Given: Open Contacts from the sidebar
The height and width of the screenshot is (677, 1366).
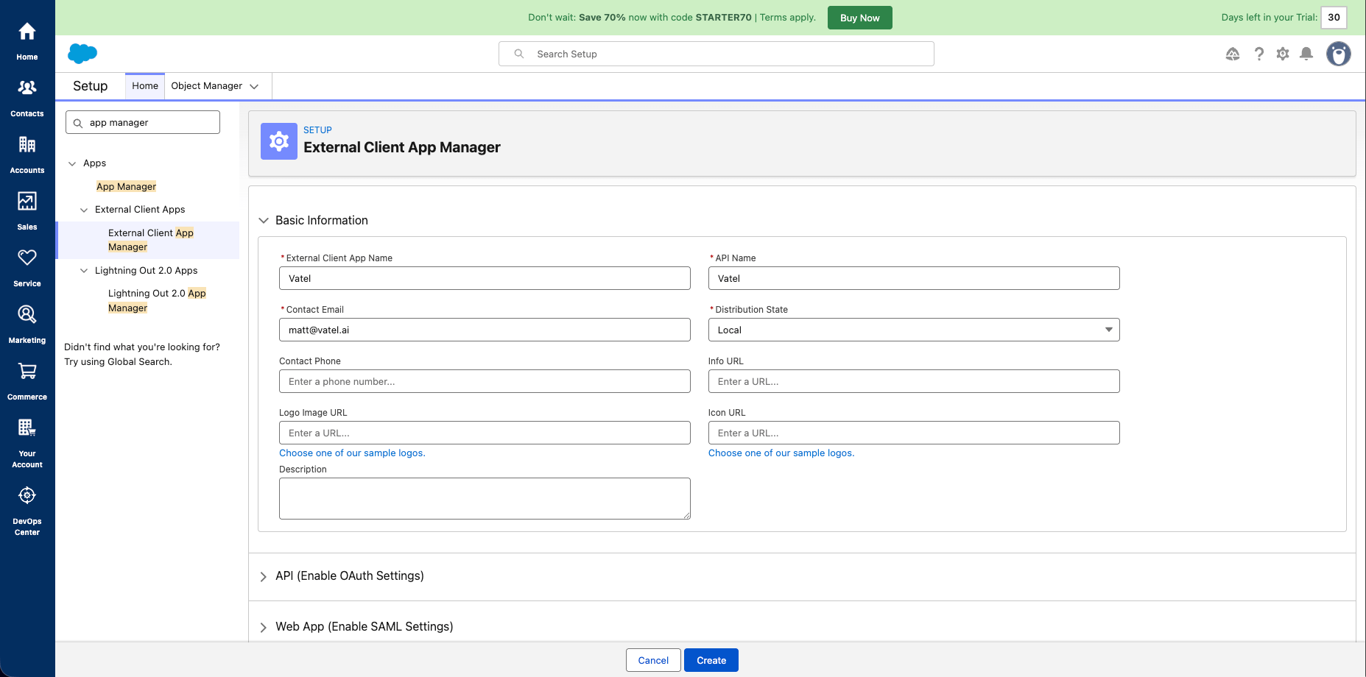Looking at the screenshot, I should [x=27, y=97].
